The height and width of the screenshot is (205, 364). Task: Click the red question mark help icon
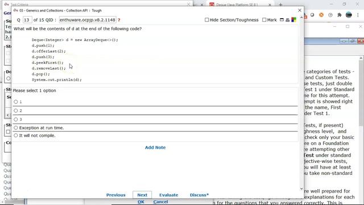(119, 20)
